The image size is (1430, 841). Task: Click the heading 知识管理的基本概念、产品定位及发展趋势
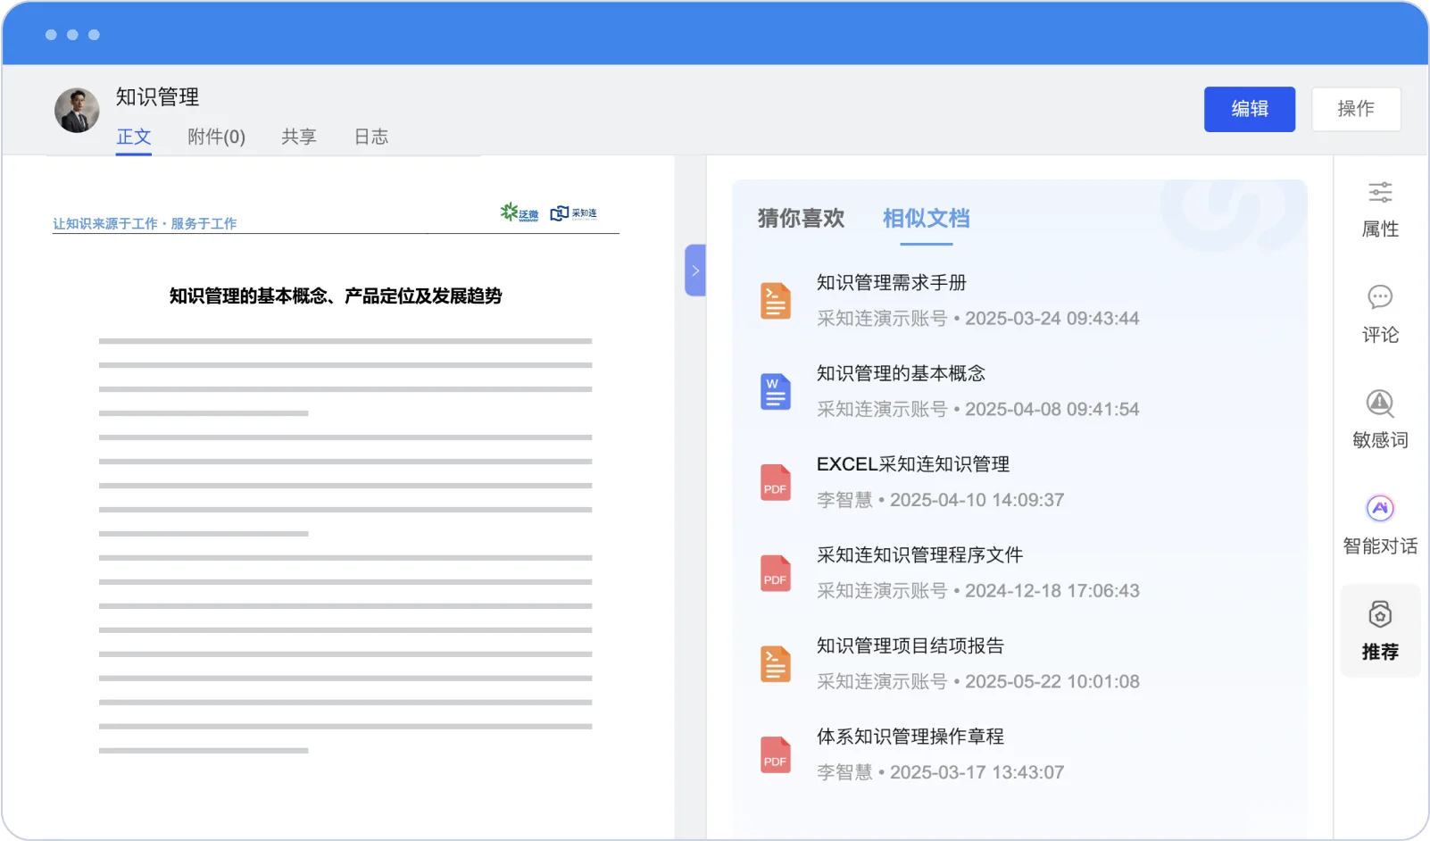(336, 296)
